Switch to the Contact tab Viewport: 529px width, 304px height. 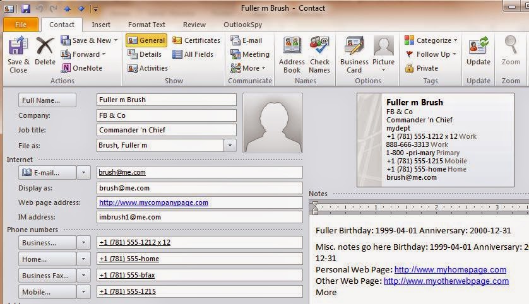point(61,25)
